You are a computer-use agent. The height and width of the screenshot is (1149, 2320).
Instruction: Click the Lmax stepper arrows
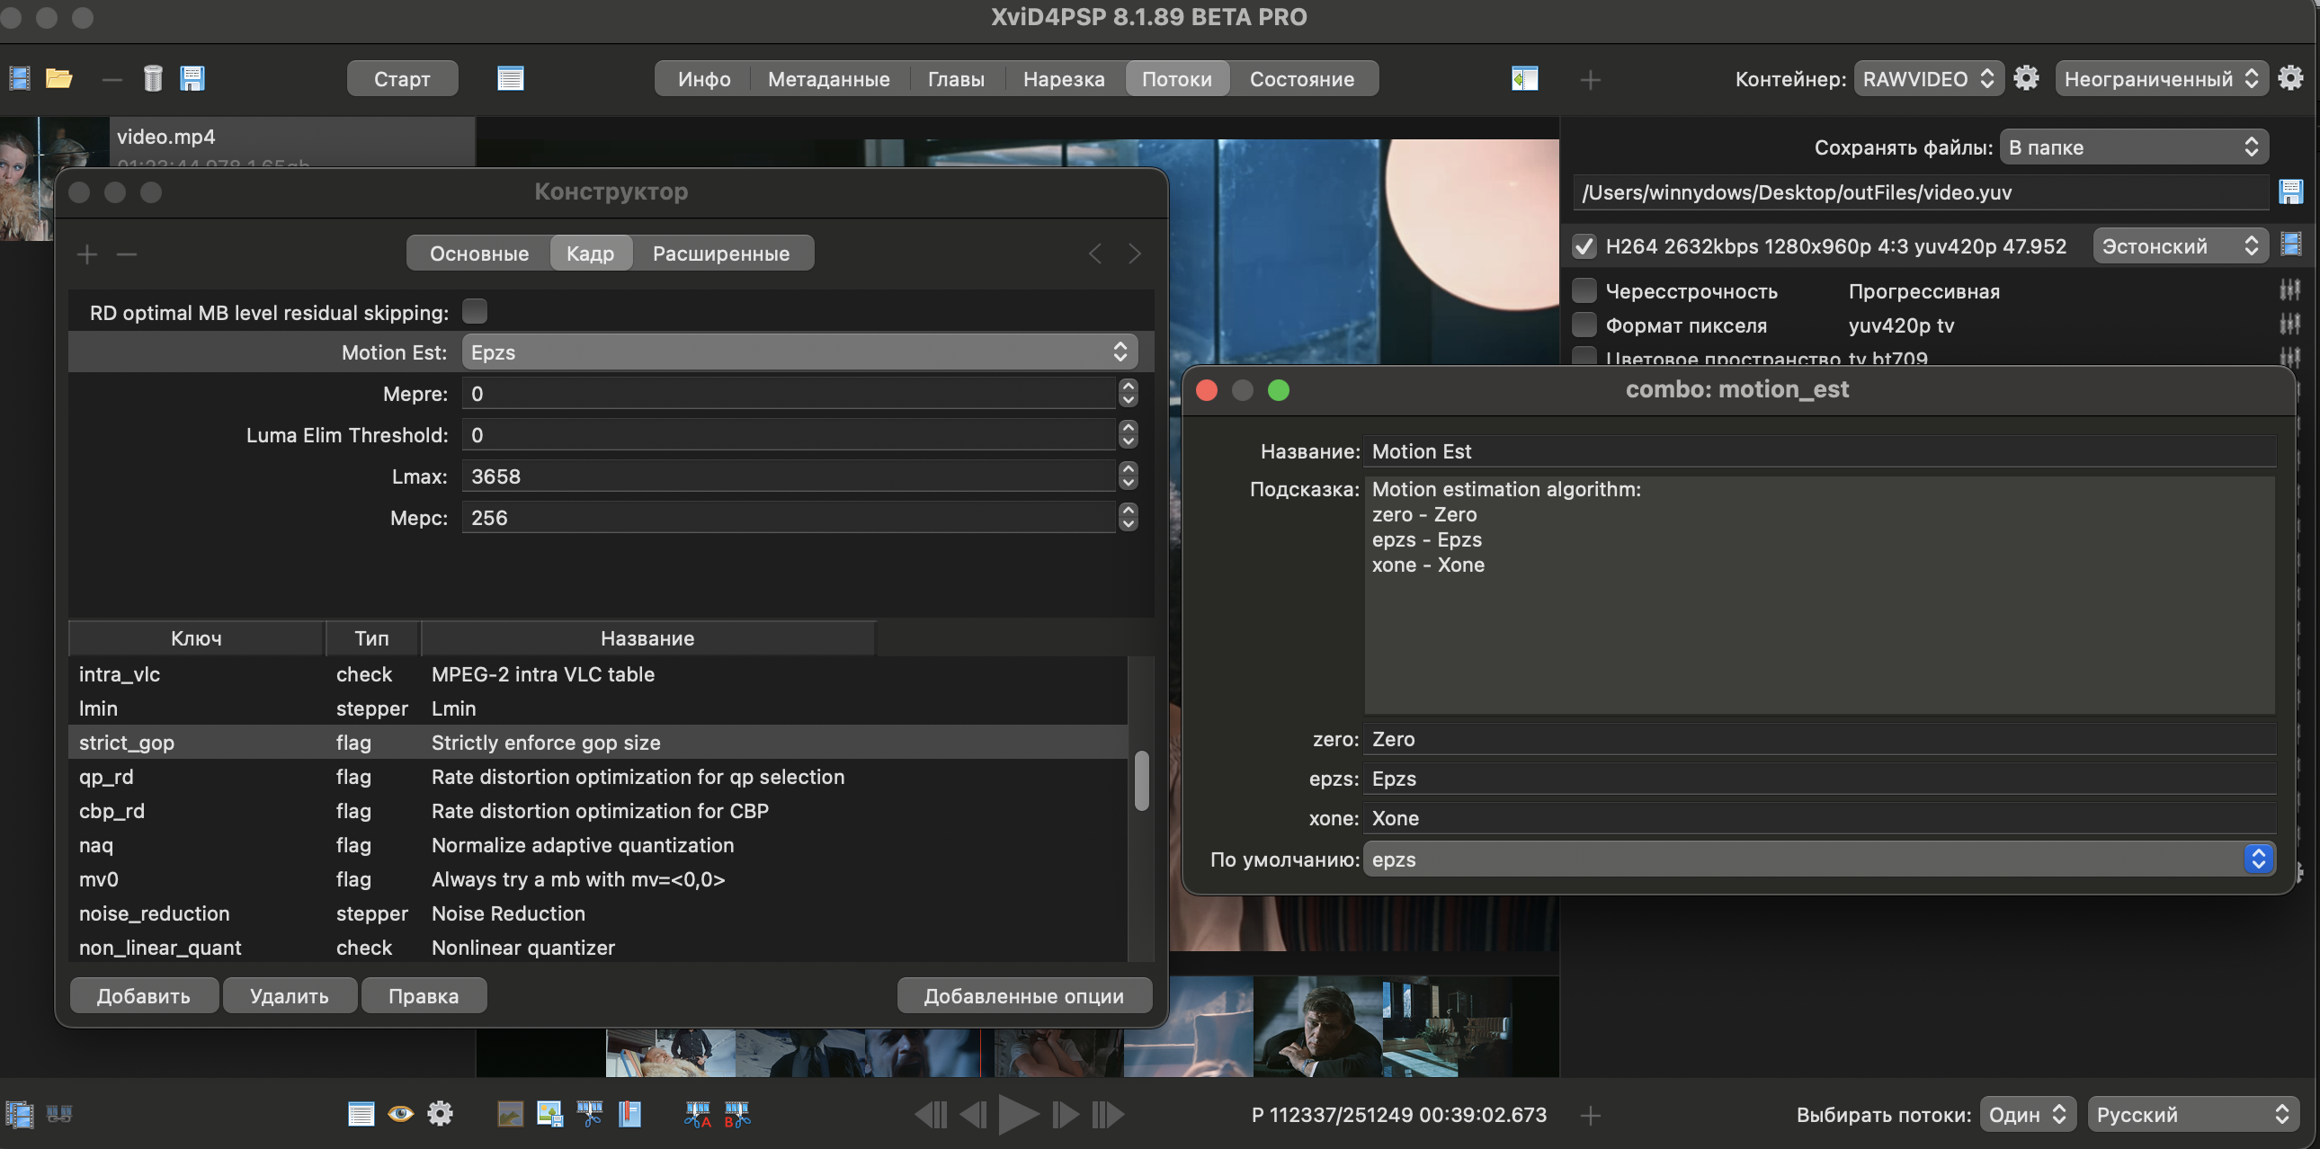click(1128, 476)
